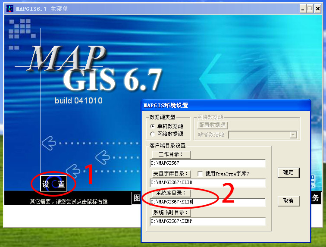326x247 pixels.
Task: Click the 图 menu button behind the dialog
Action: [136, 198]
